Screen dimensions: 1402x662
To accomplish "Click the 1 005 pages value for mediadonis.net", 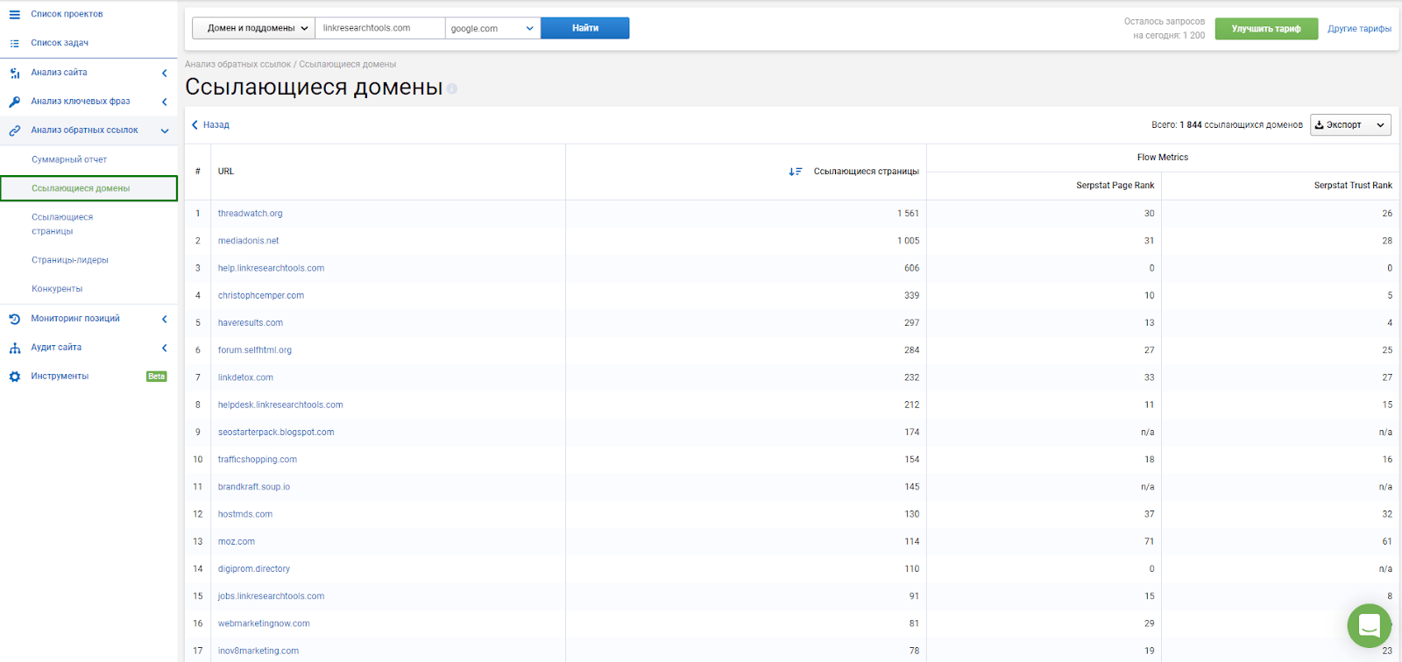I will [908, 241].
